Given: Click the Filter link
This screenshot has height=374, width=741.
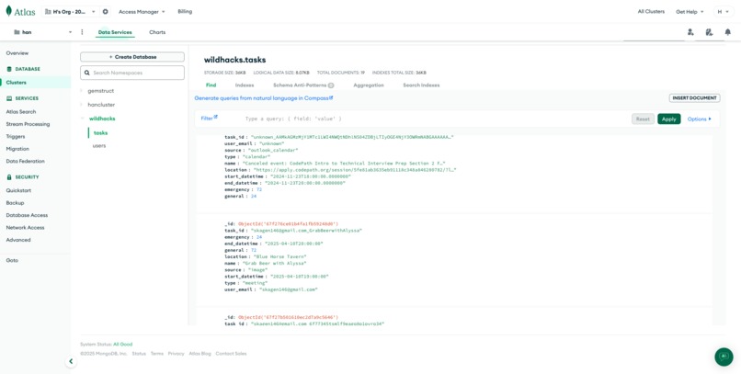Looking at the screenshot, I should pyautogui.click(x=207, y=119).
